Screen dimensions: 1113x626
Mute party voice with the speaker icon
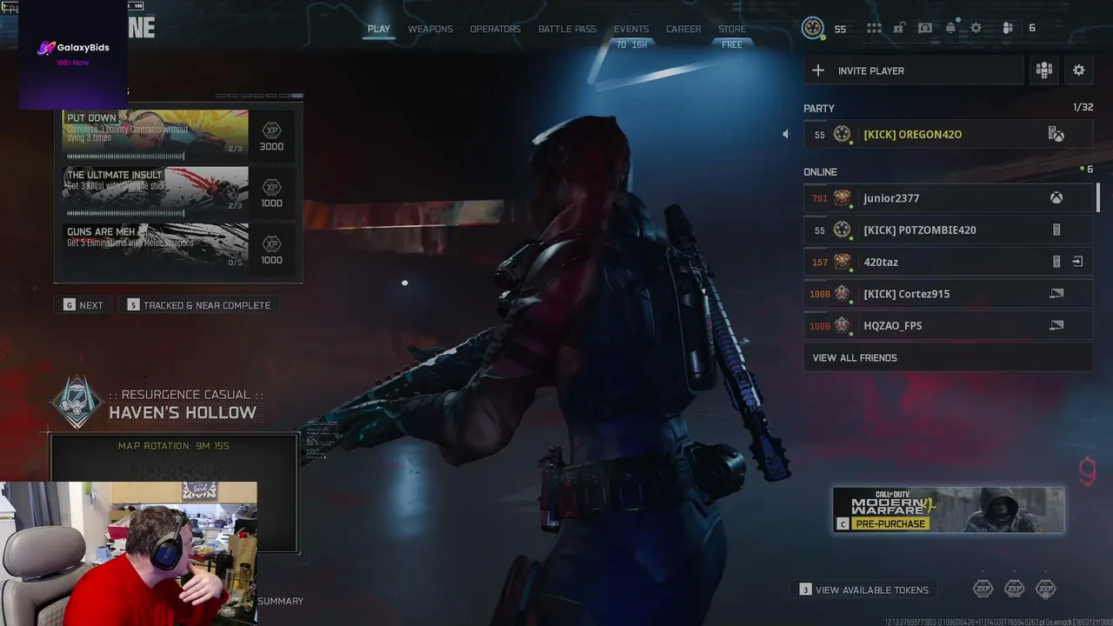[x=786, y=134]
